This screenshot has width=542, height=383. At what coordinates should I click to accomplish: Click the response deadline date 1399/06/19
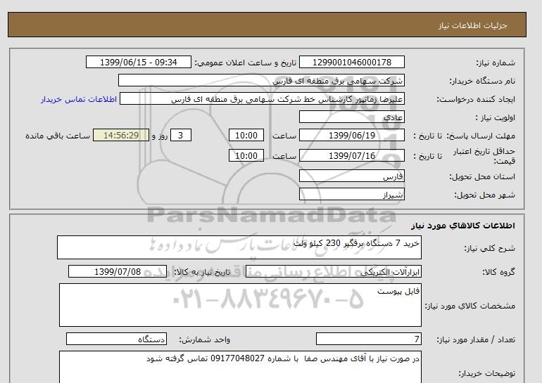click(x=351, y=135)
